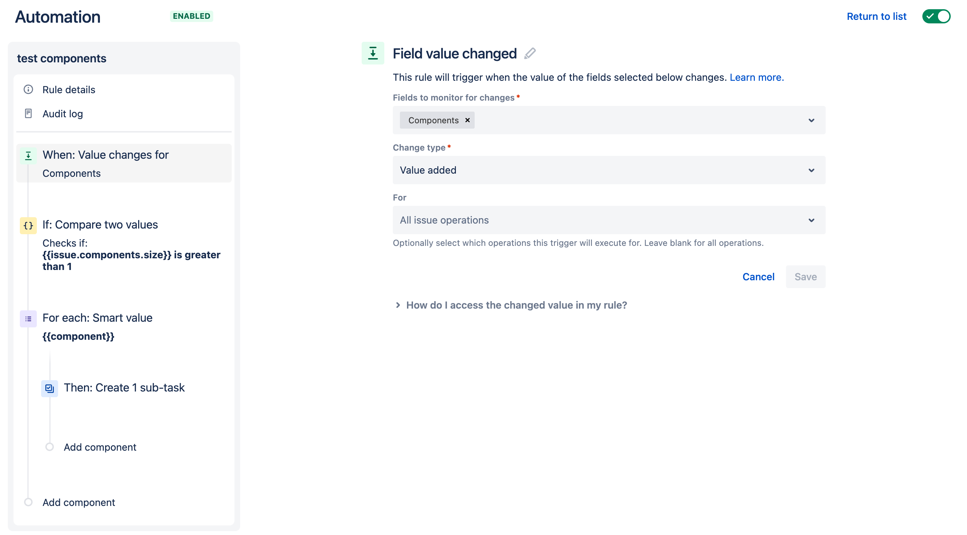Image resolution: width=967 pixels, height=535 pixels.
Task: Click the purple For each branch icon
Action: tap(28, 319)
